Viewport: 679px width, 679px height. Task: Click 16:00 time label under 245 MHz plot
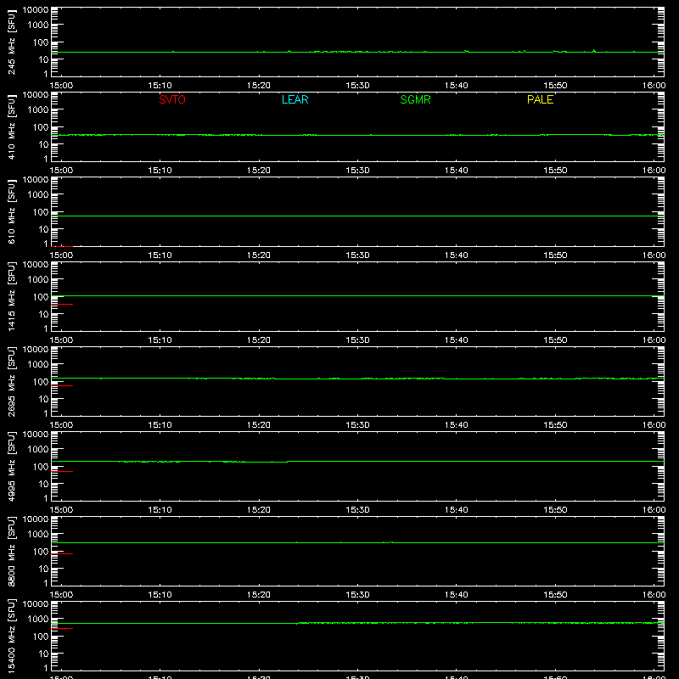point(654,86)
